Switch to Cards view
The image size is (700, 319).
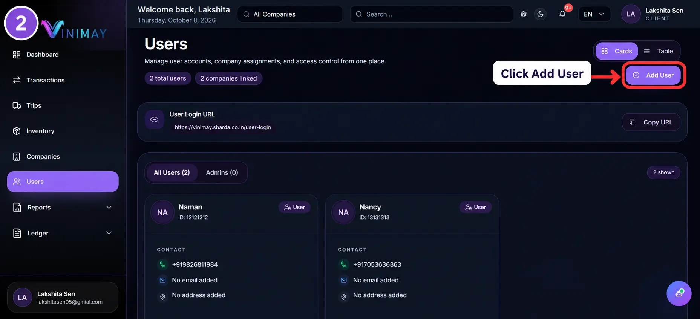[617, 51]
